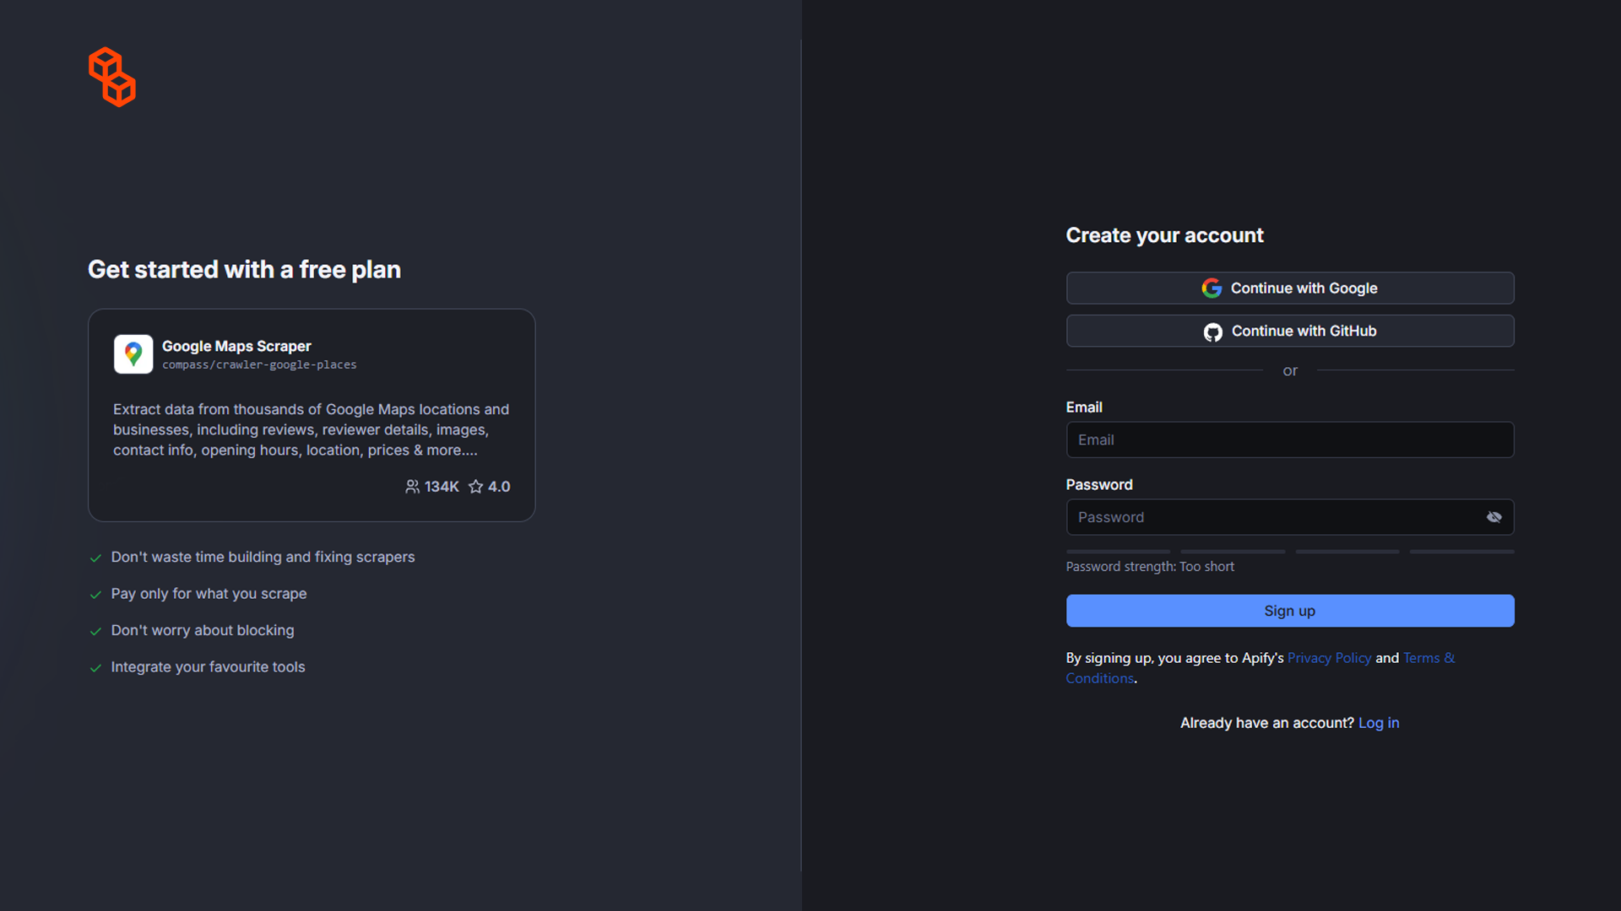1621x911 pixels.
Task: Click the compass/crawler-google-places path text
Action: tap(259, 365)
